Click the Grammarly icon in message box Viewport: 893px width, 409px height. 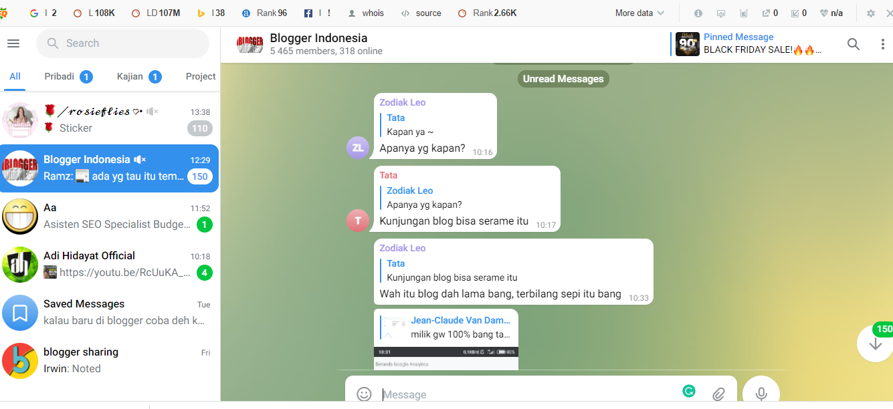coord(689,392)
